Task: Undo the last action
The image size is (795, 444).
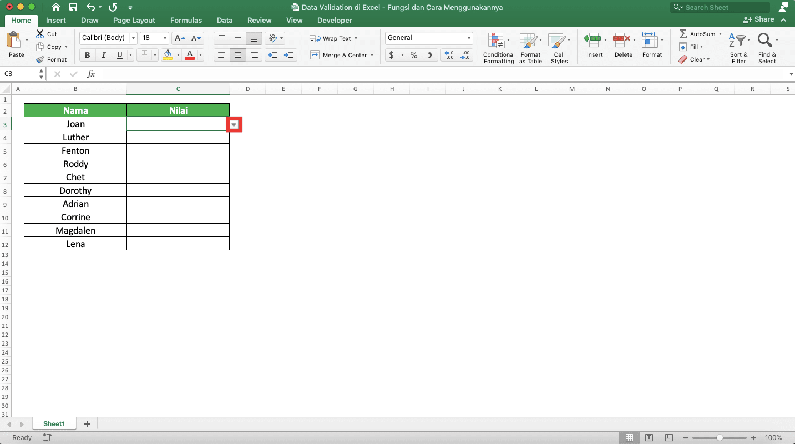Action: pos(91,7)
